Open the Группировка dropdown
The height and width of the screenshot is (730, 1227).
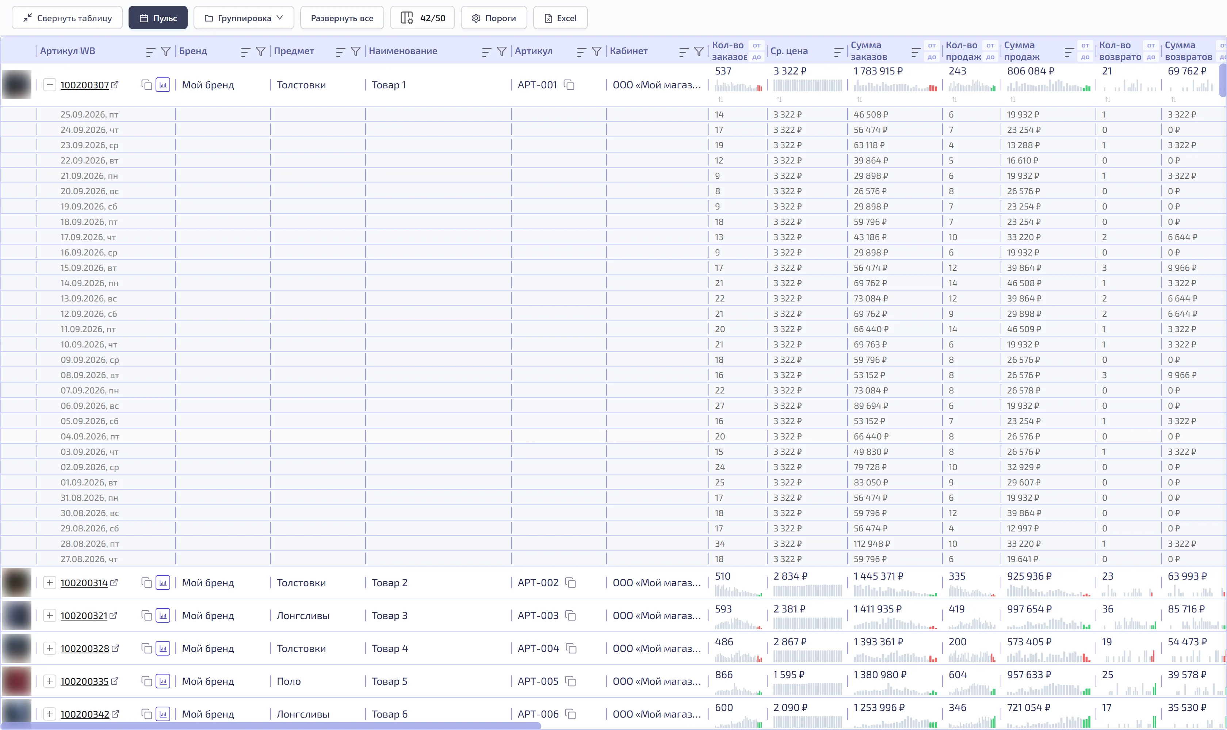(x=244, y=18)
